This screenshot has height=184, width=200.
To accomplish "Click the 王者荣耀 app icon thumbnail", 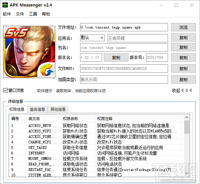I will click(29, 52).
